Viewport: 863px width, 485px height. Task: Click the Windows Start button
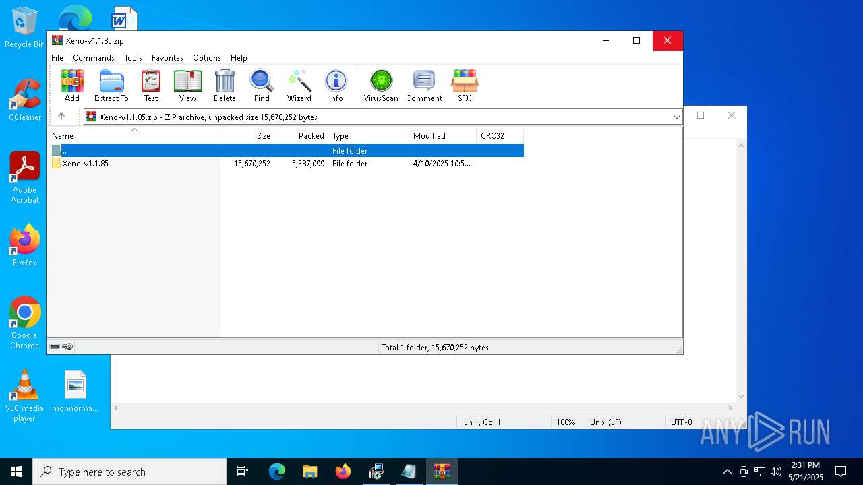pos(16,472)
